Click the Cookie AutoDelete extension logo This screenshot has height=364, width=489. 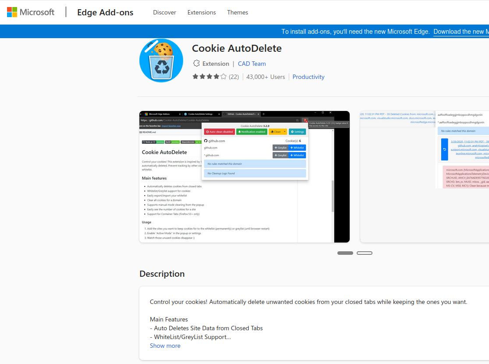[161, 61]
